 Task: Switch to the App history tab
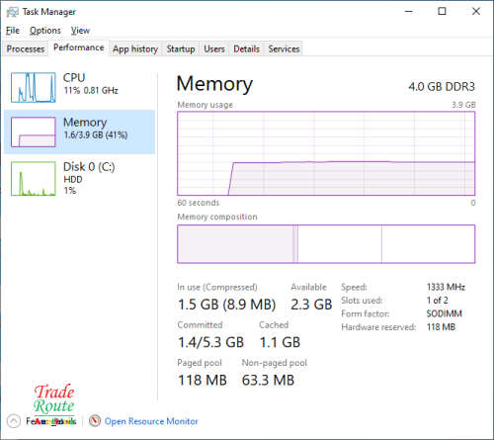tap(135, 48)
